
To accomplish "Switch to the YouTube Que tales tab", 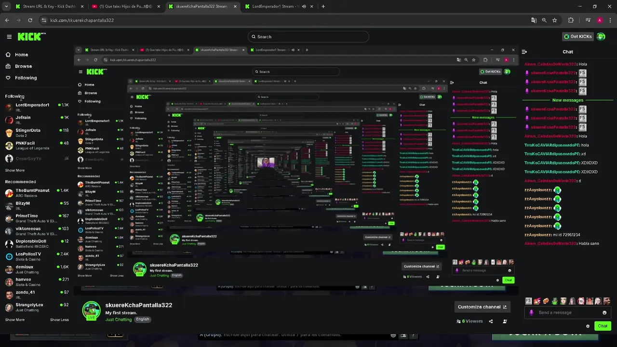I will (125, 7).
